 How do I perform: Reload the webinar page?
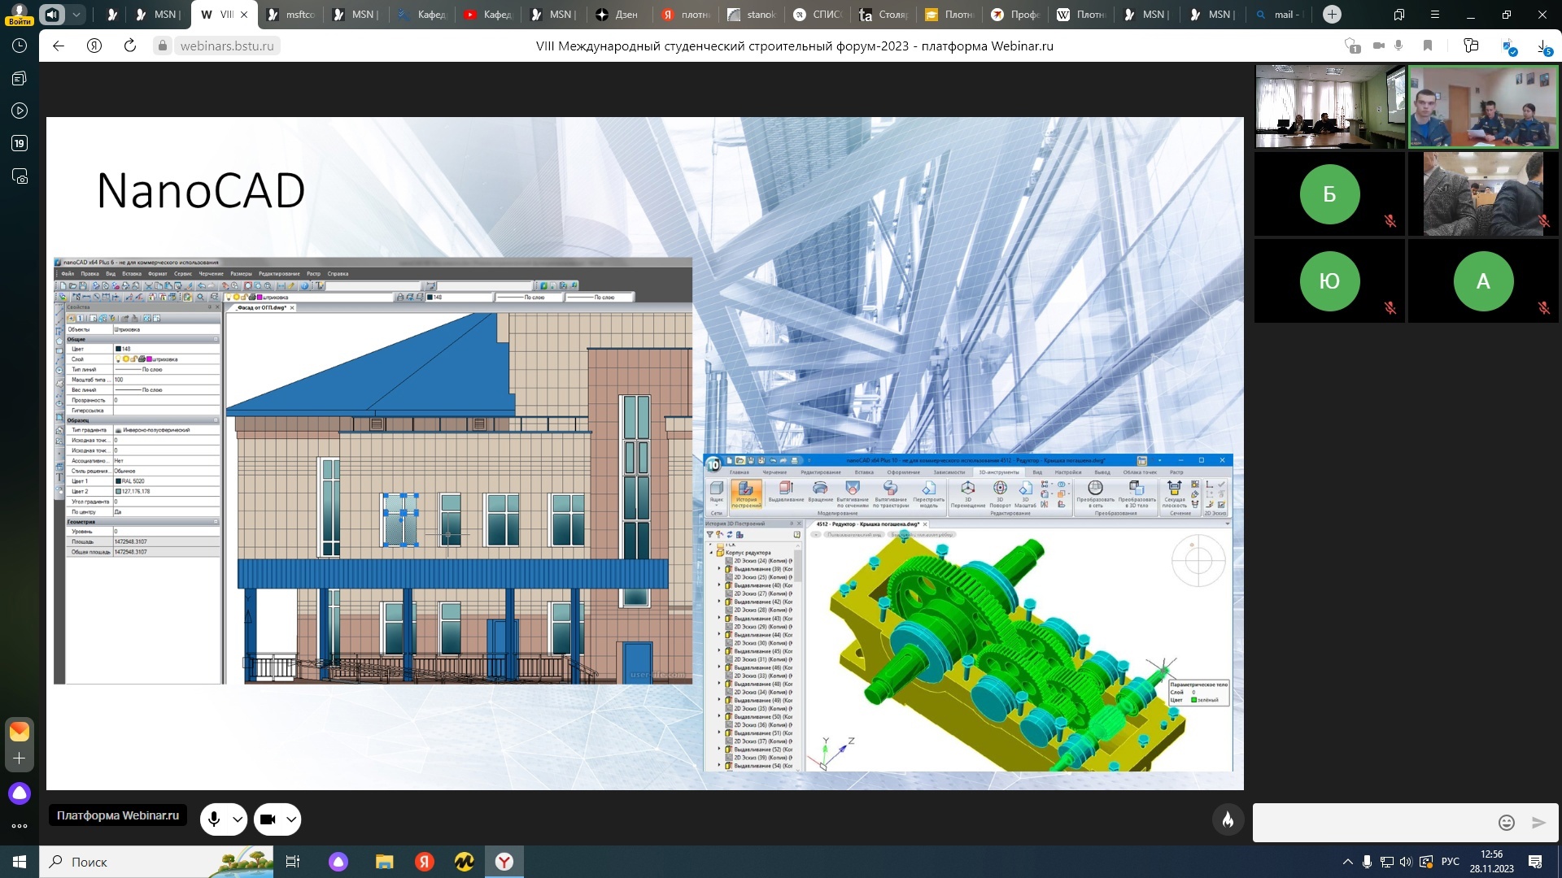(x=130, y=46)
